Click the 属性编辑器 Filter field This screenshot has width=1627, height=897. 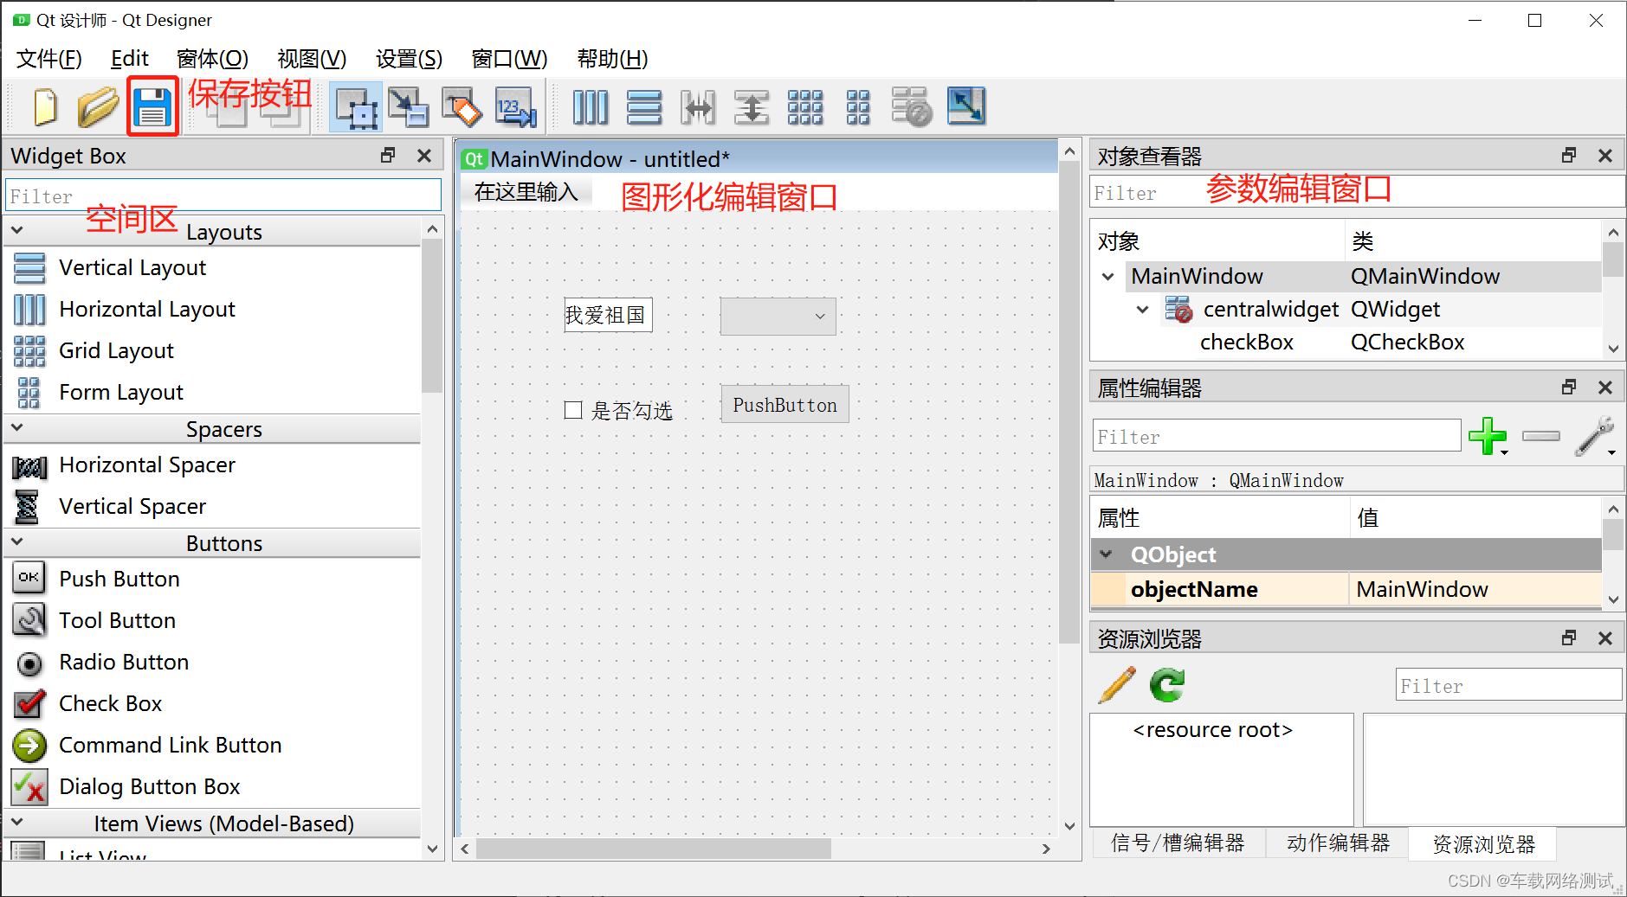(1276, 437)
